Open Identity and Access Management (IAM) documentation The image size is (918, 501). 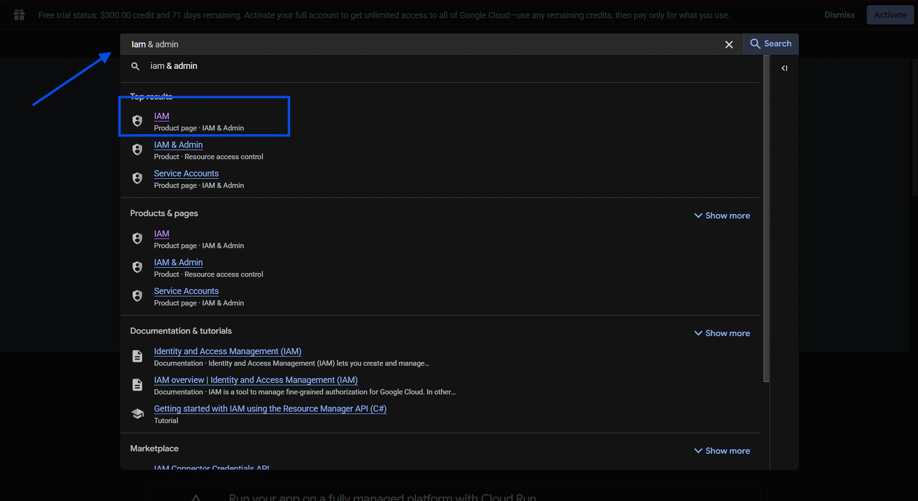(x=227, y=351)
